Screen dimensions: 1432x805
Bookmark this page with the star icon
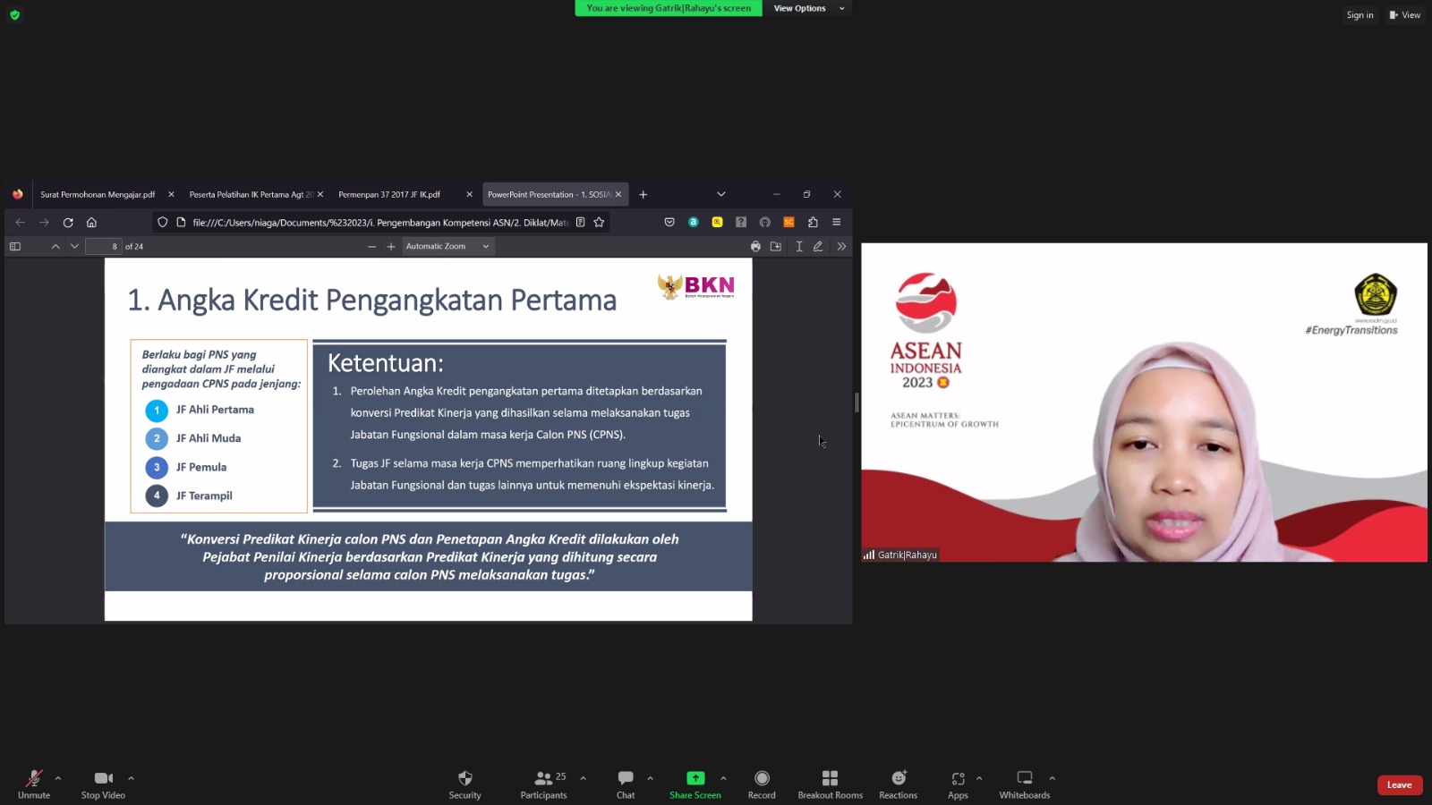click(x=599, y=223)
